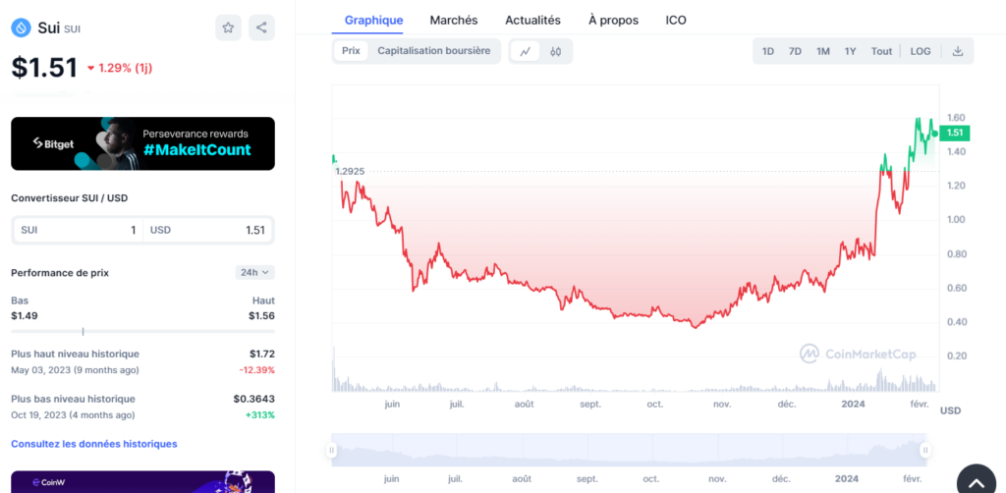Download chart data with the download icon
Image resolution: width=1006 pixels, height=493 pixels.
957,51
